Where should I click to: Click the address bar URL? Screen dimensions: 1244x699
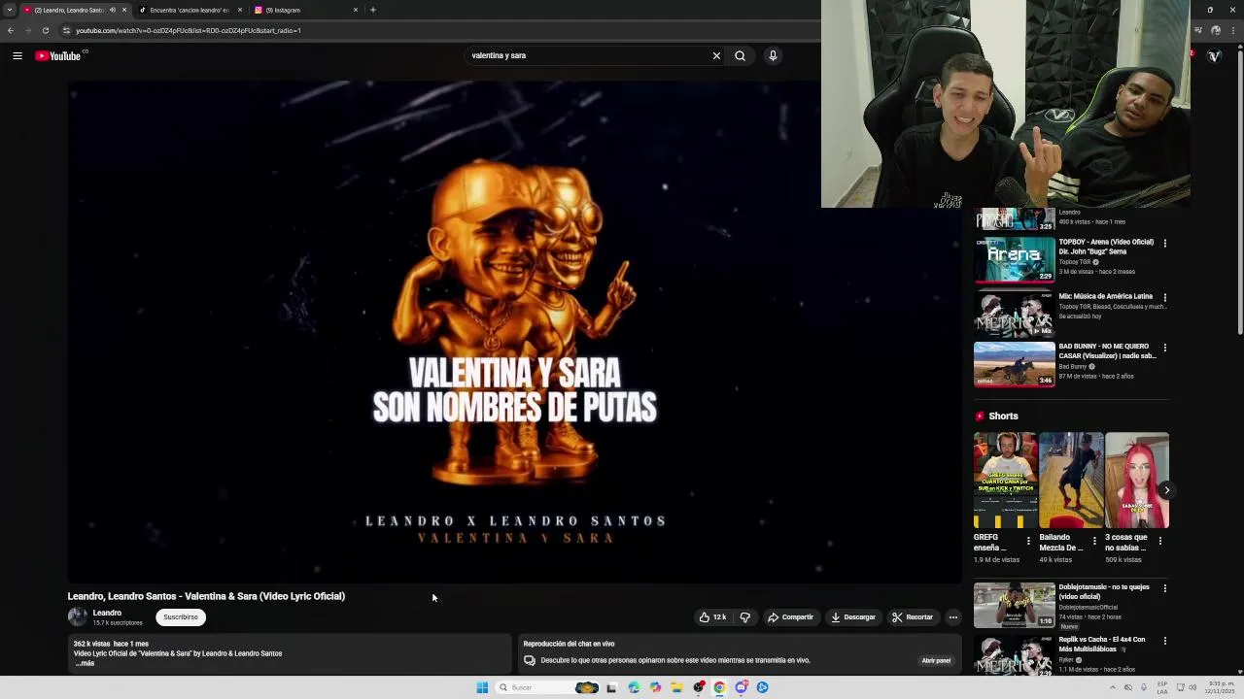pyautogui.click(x=189, y=30)
